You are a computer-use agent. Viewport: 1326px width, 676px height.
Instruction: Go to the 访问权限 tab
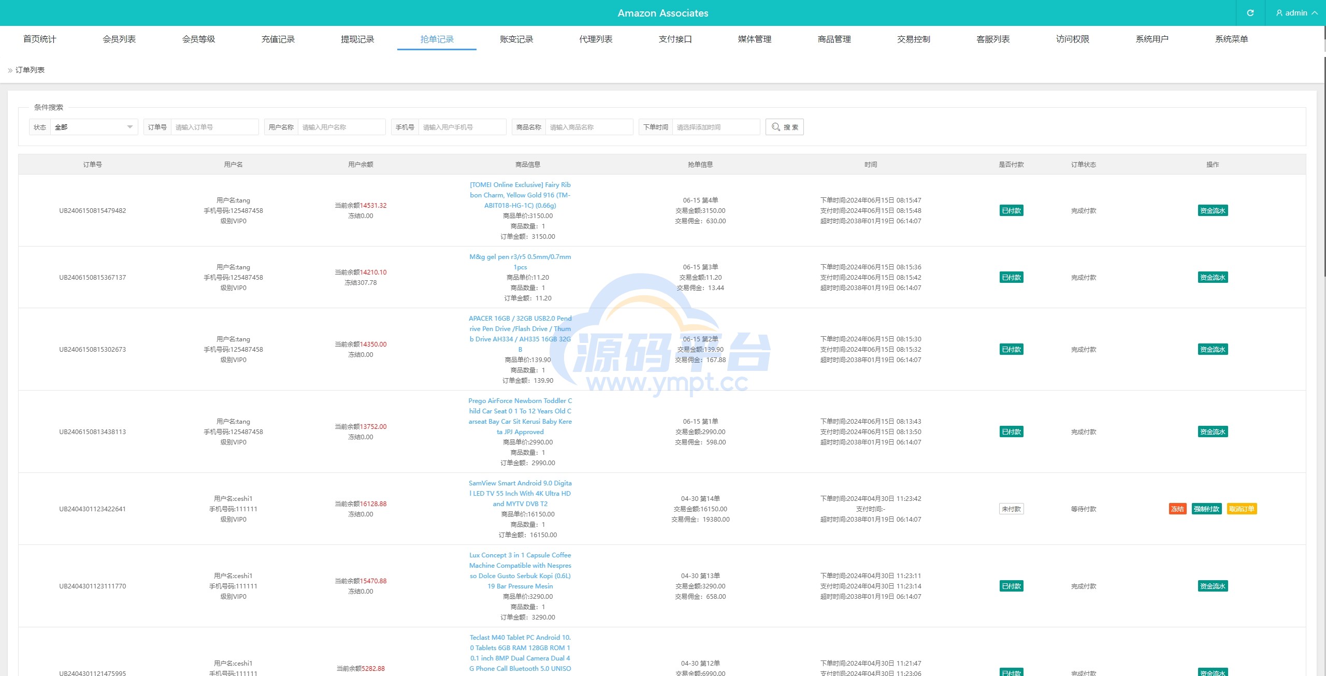1072,39
